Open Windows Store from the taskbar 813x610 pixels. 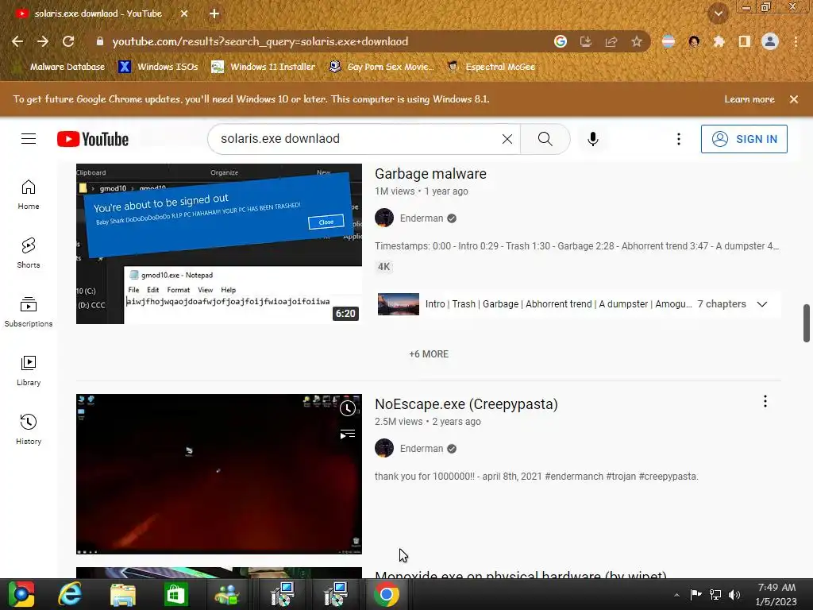coord(175,594)
